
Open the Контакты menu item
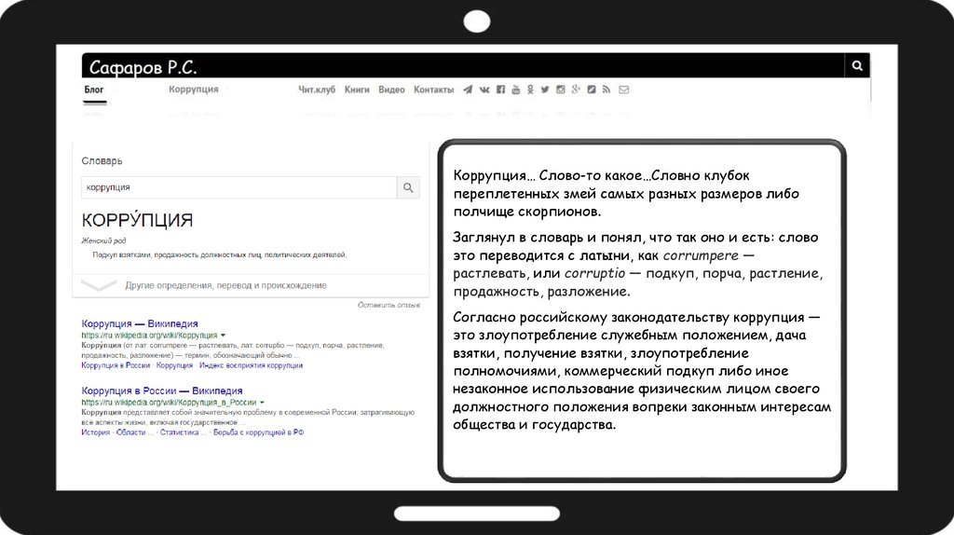click(433, 89)
